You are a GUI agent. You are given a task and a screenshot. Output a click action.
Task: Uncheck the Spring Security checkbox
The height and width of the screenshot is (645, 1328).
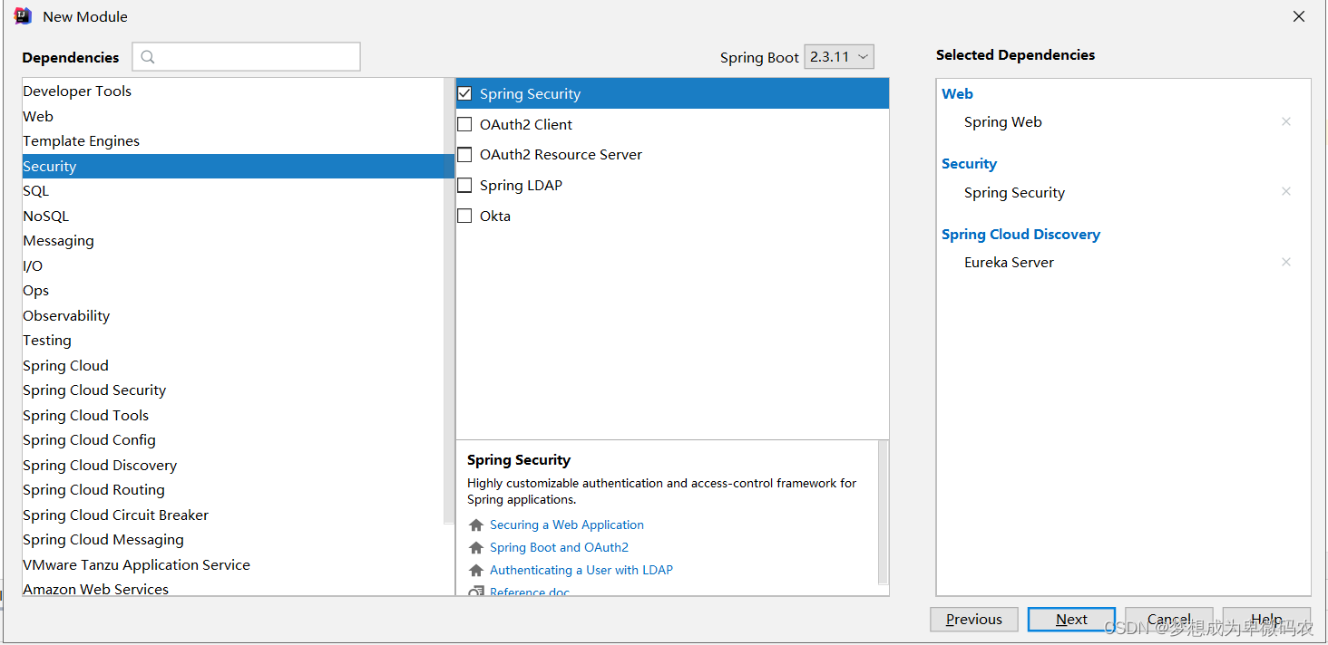[464, 93]
